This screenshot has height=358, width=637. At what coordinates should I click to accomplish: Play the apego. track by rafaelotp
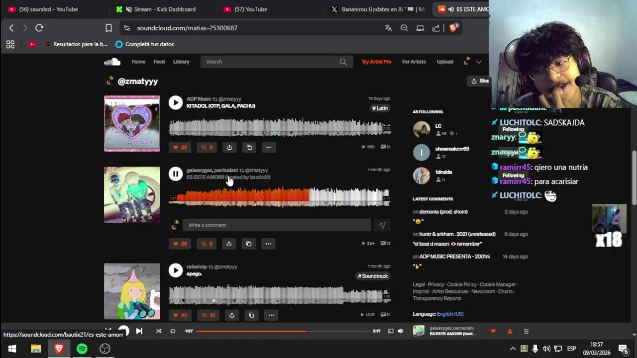click(175, 270)
